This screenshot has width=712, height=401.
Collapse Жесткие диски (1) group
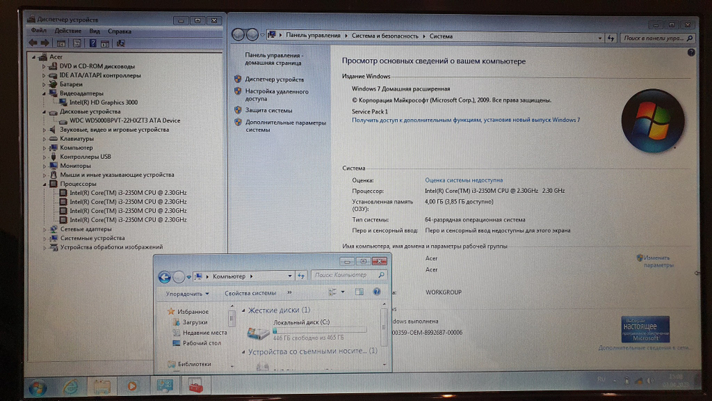[x=244, y=311]
